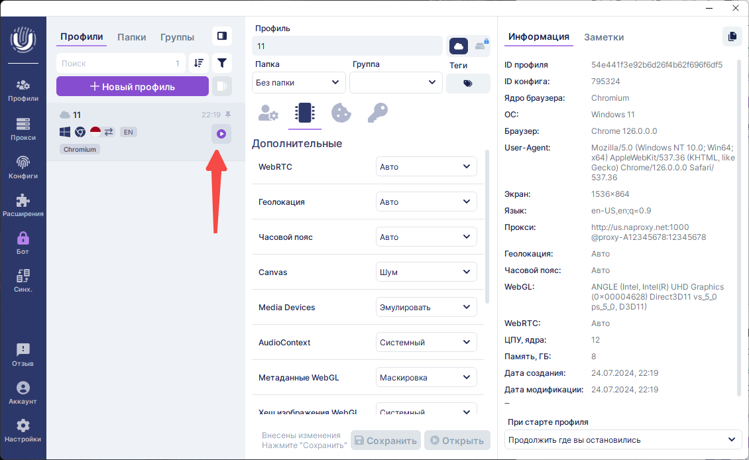Open the cookie settings tab icon

click(x=341, y=113)
